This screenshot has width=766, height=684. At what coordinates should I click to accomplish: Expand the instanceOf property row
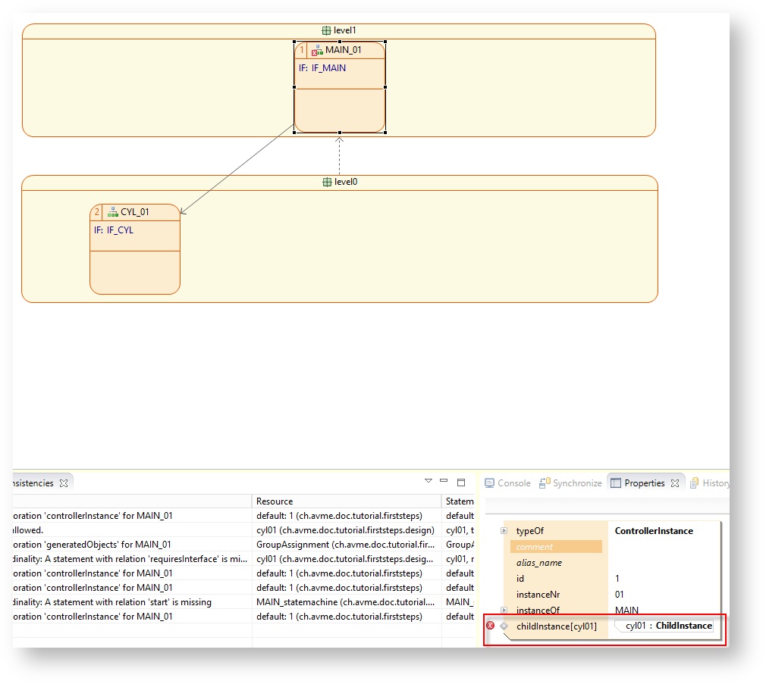504,610
